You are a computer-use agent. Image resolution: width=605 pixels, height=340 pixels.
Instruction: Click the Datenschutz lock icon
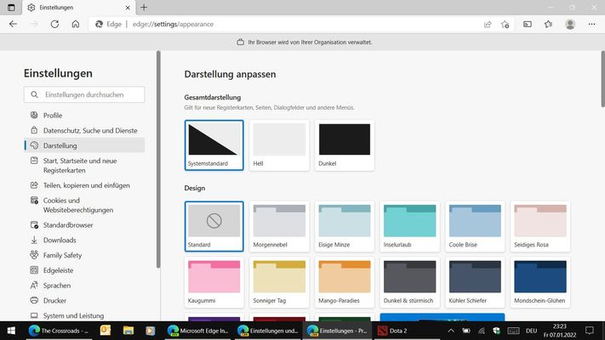[x=34, y=130]
